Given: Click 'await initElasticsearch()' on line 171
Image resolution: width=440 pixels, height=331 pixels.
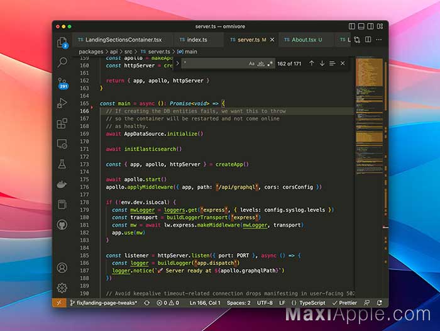Looking at the screenshot, I should tap(144, 149).
